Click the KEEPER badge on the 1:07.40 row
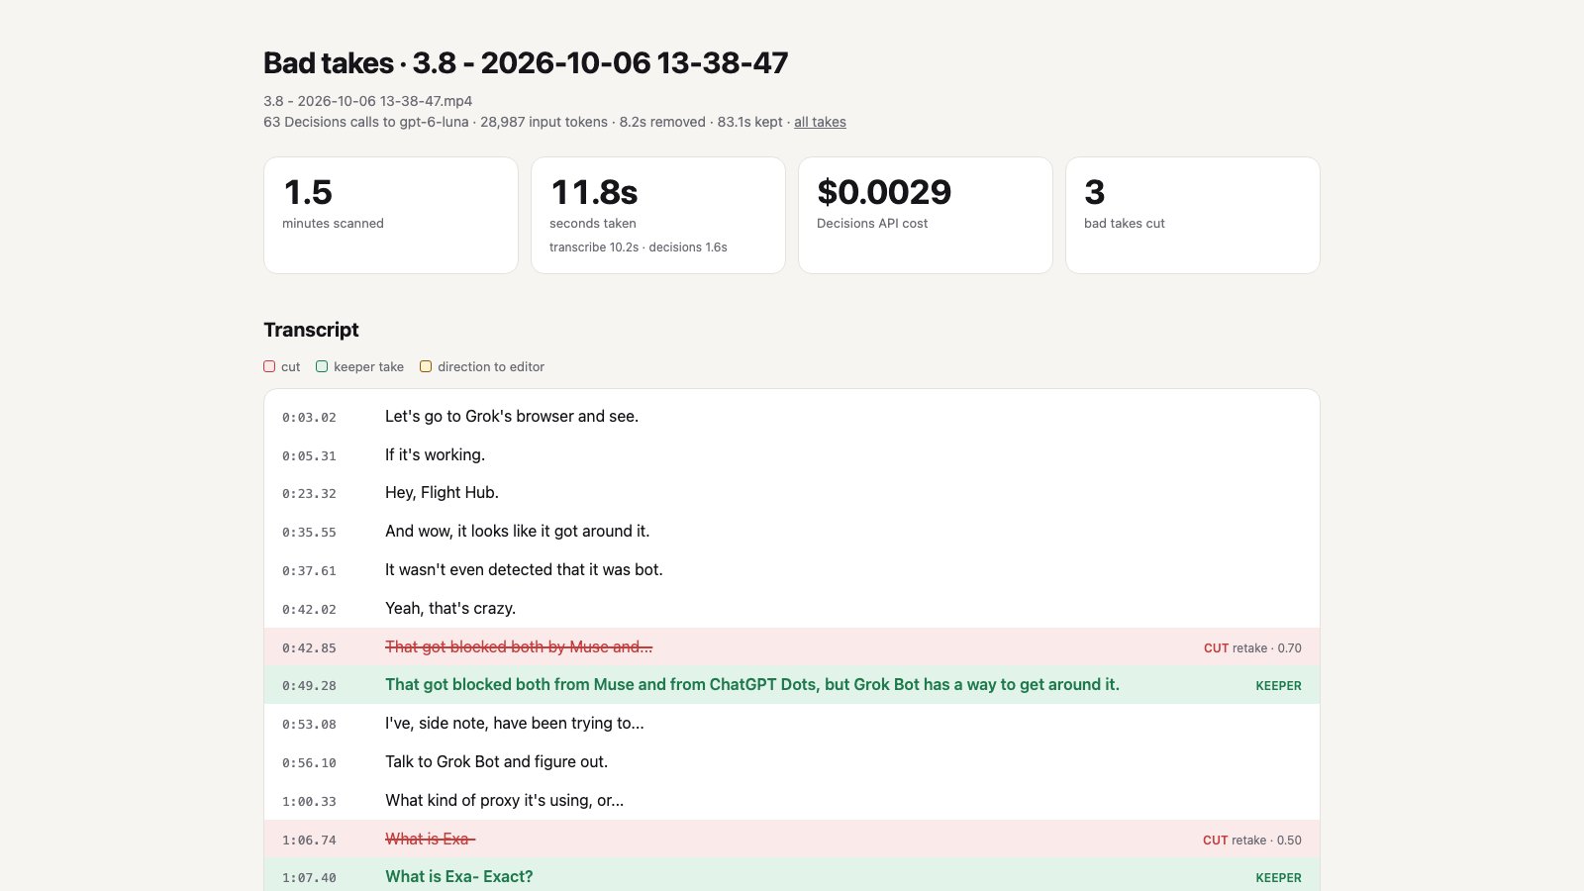Image resolution: width=1584 pixels, height=891 pixels. [1278, 877]
